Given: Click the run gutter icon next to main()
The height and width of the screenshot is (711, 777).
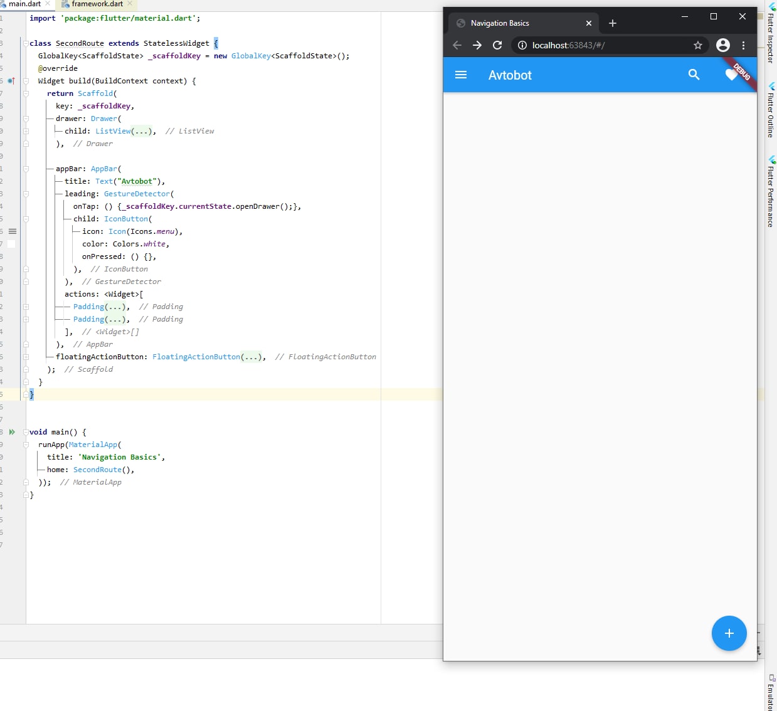Looking at the screenshot, I should [x=12, y=432].
